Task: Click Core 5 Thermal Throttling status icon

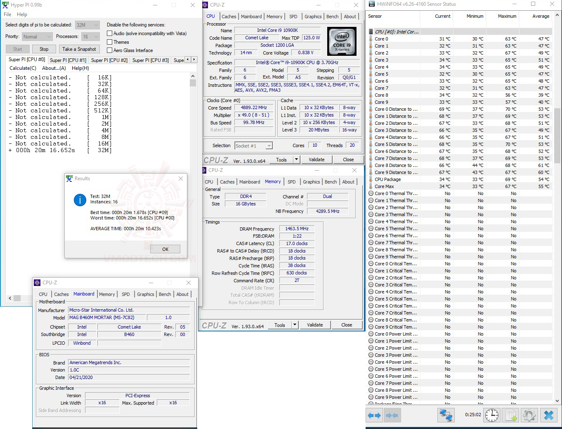Action: pos(371,229)
